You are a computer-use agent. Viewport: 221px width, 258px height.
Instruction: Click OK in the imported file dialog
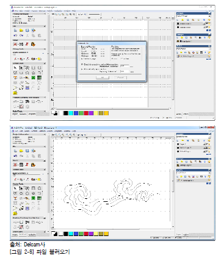click(103, 77)
